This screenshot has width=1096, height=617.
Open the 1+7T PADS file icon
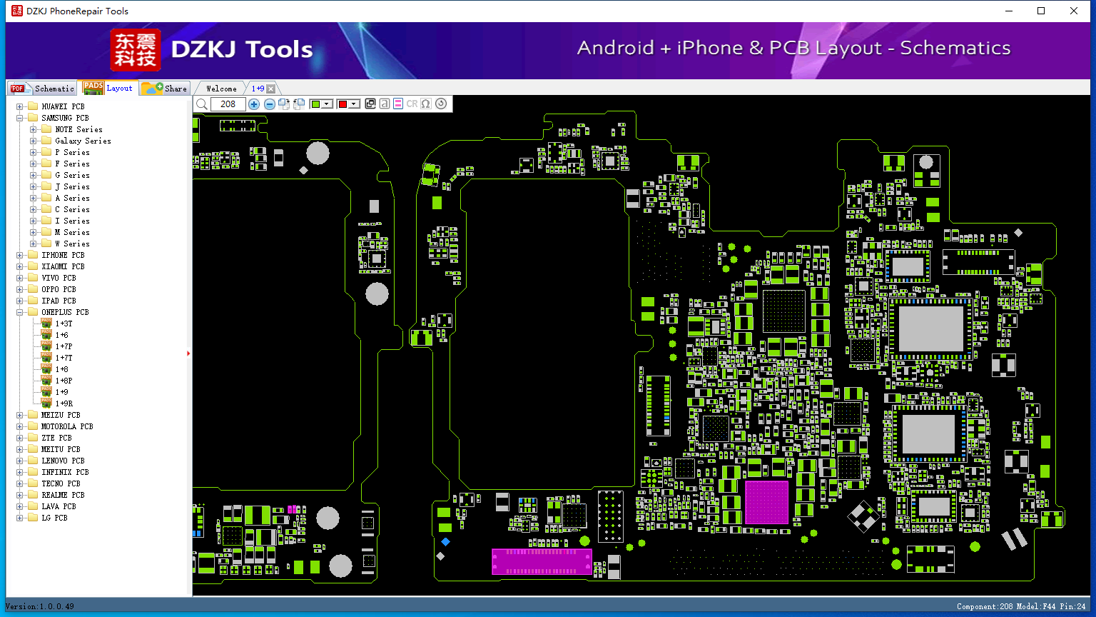coord(47,358)
